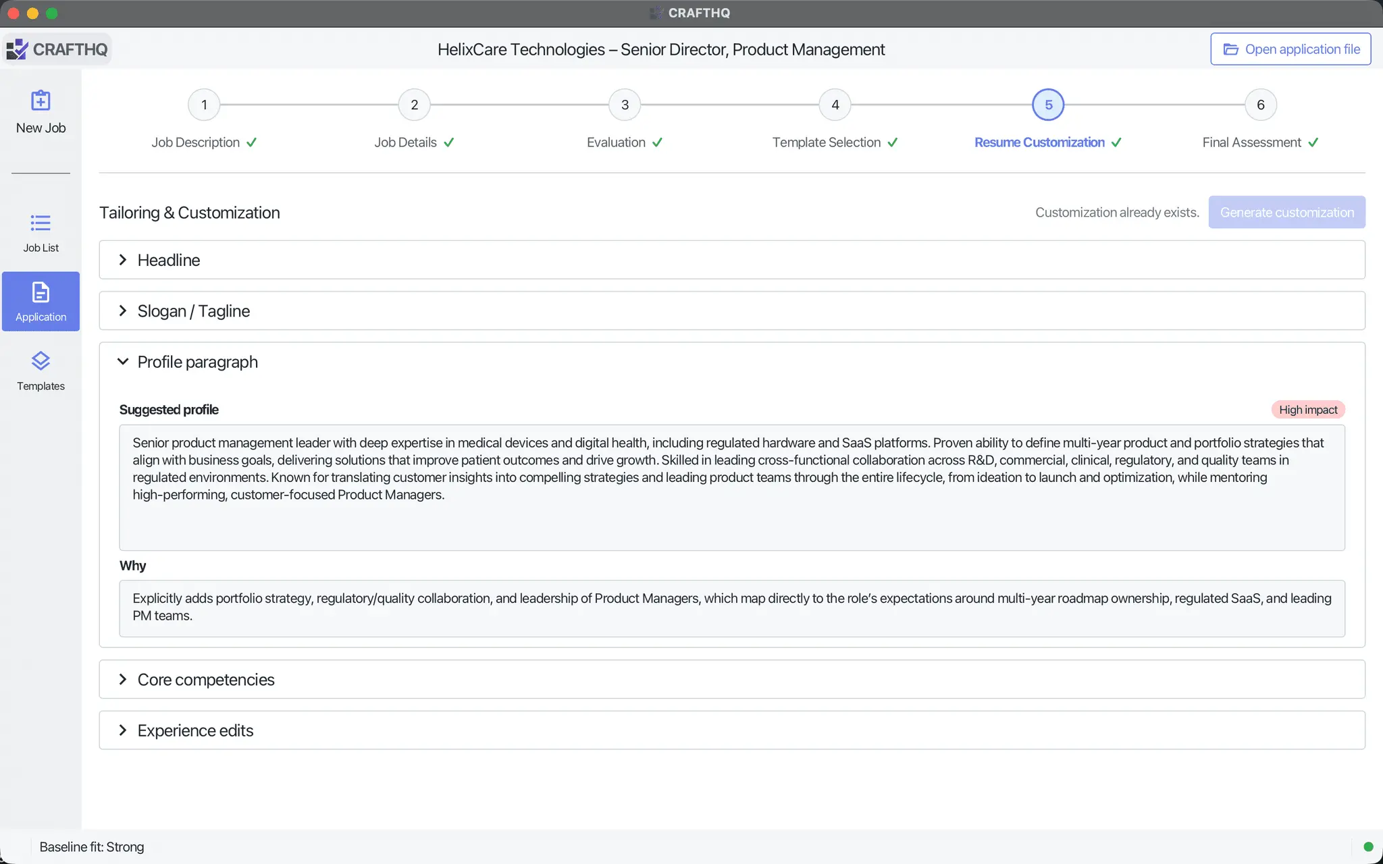Click the checkmark next to Job Description
This screenshot has height=864, width=1383.
[x=251, y=142]
